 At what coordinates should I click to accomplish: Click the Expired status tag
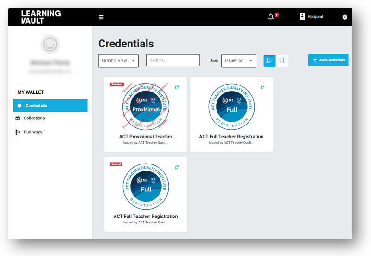116,164
